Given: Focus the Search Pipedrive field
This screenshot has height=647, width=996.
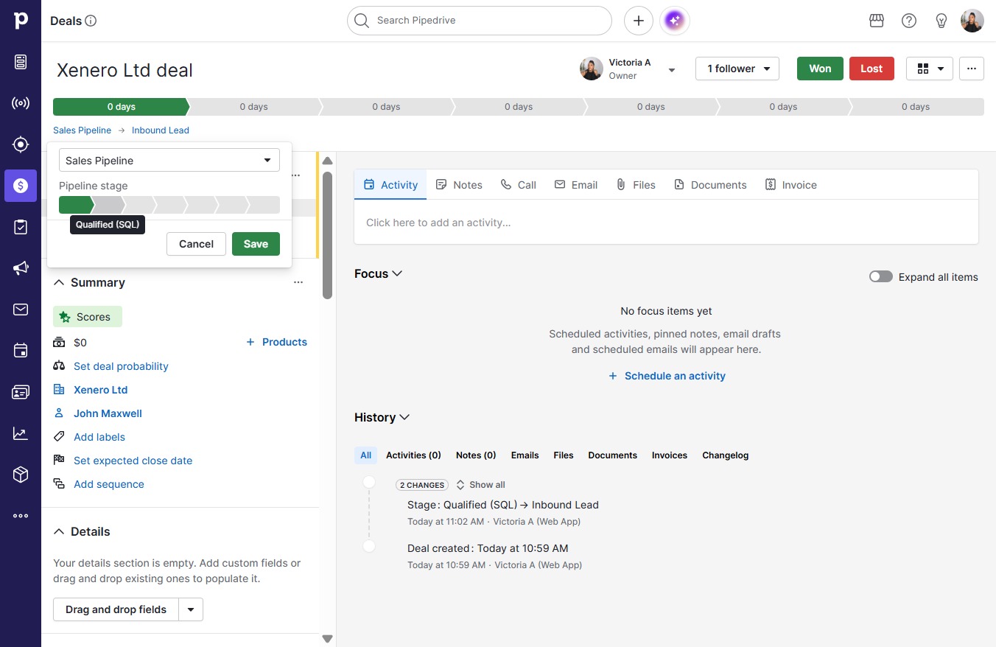Looking at the screenshot, I should pyautogui.click(x=480, y=21).
